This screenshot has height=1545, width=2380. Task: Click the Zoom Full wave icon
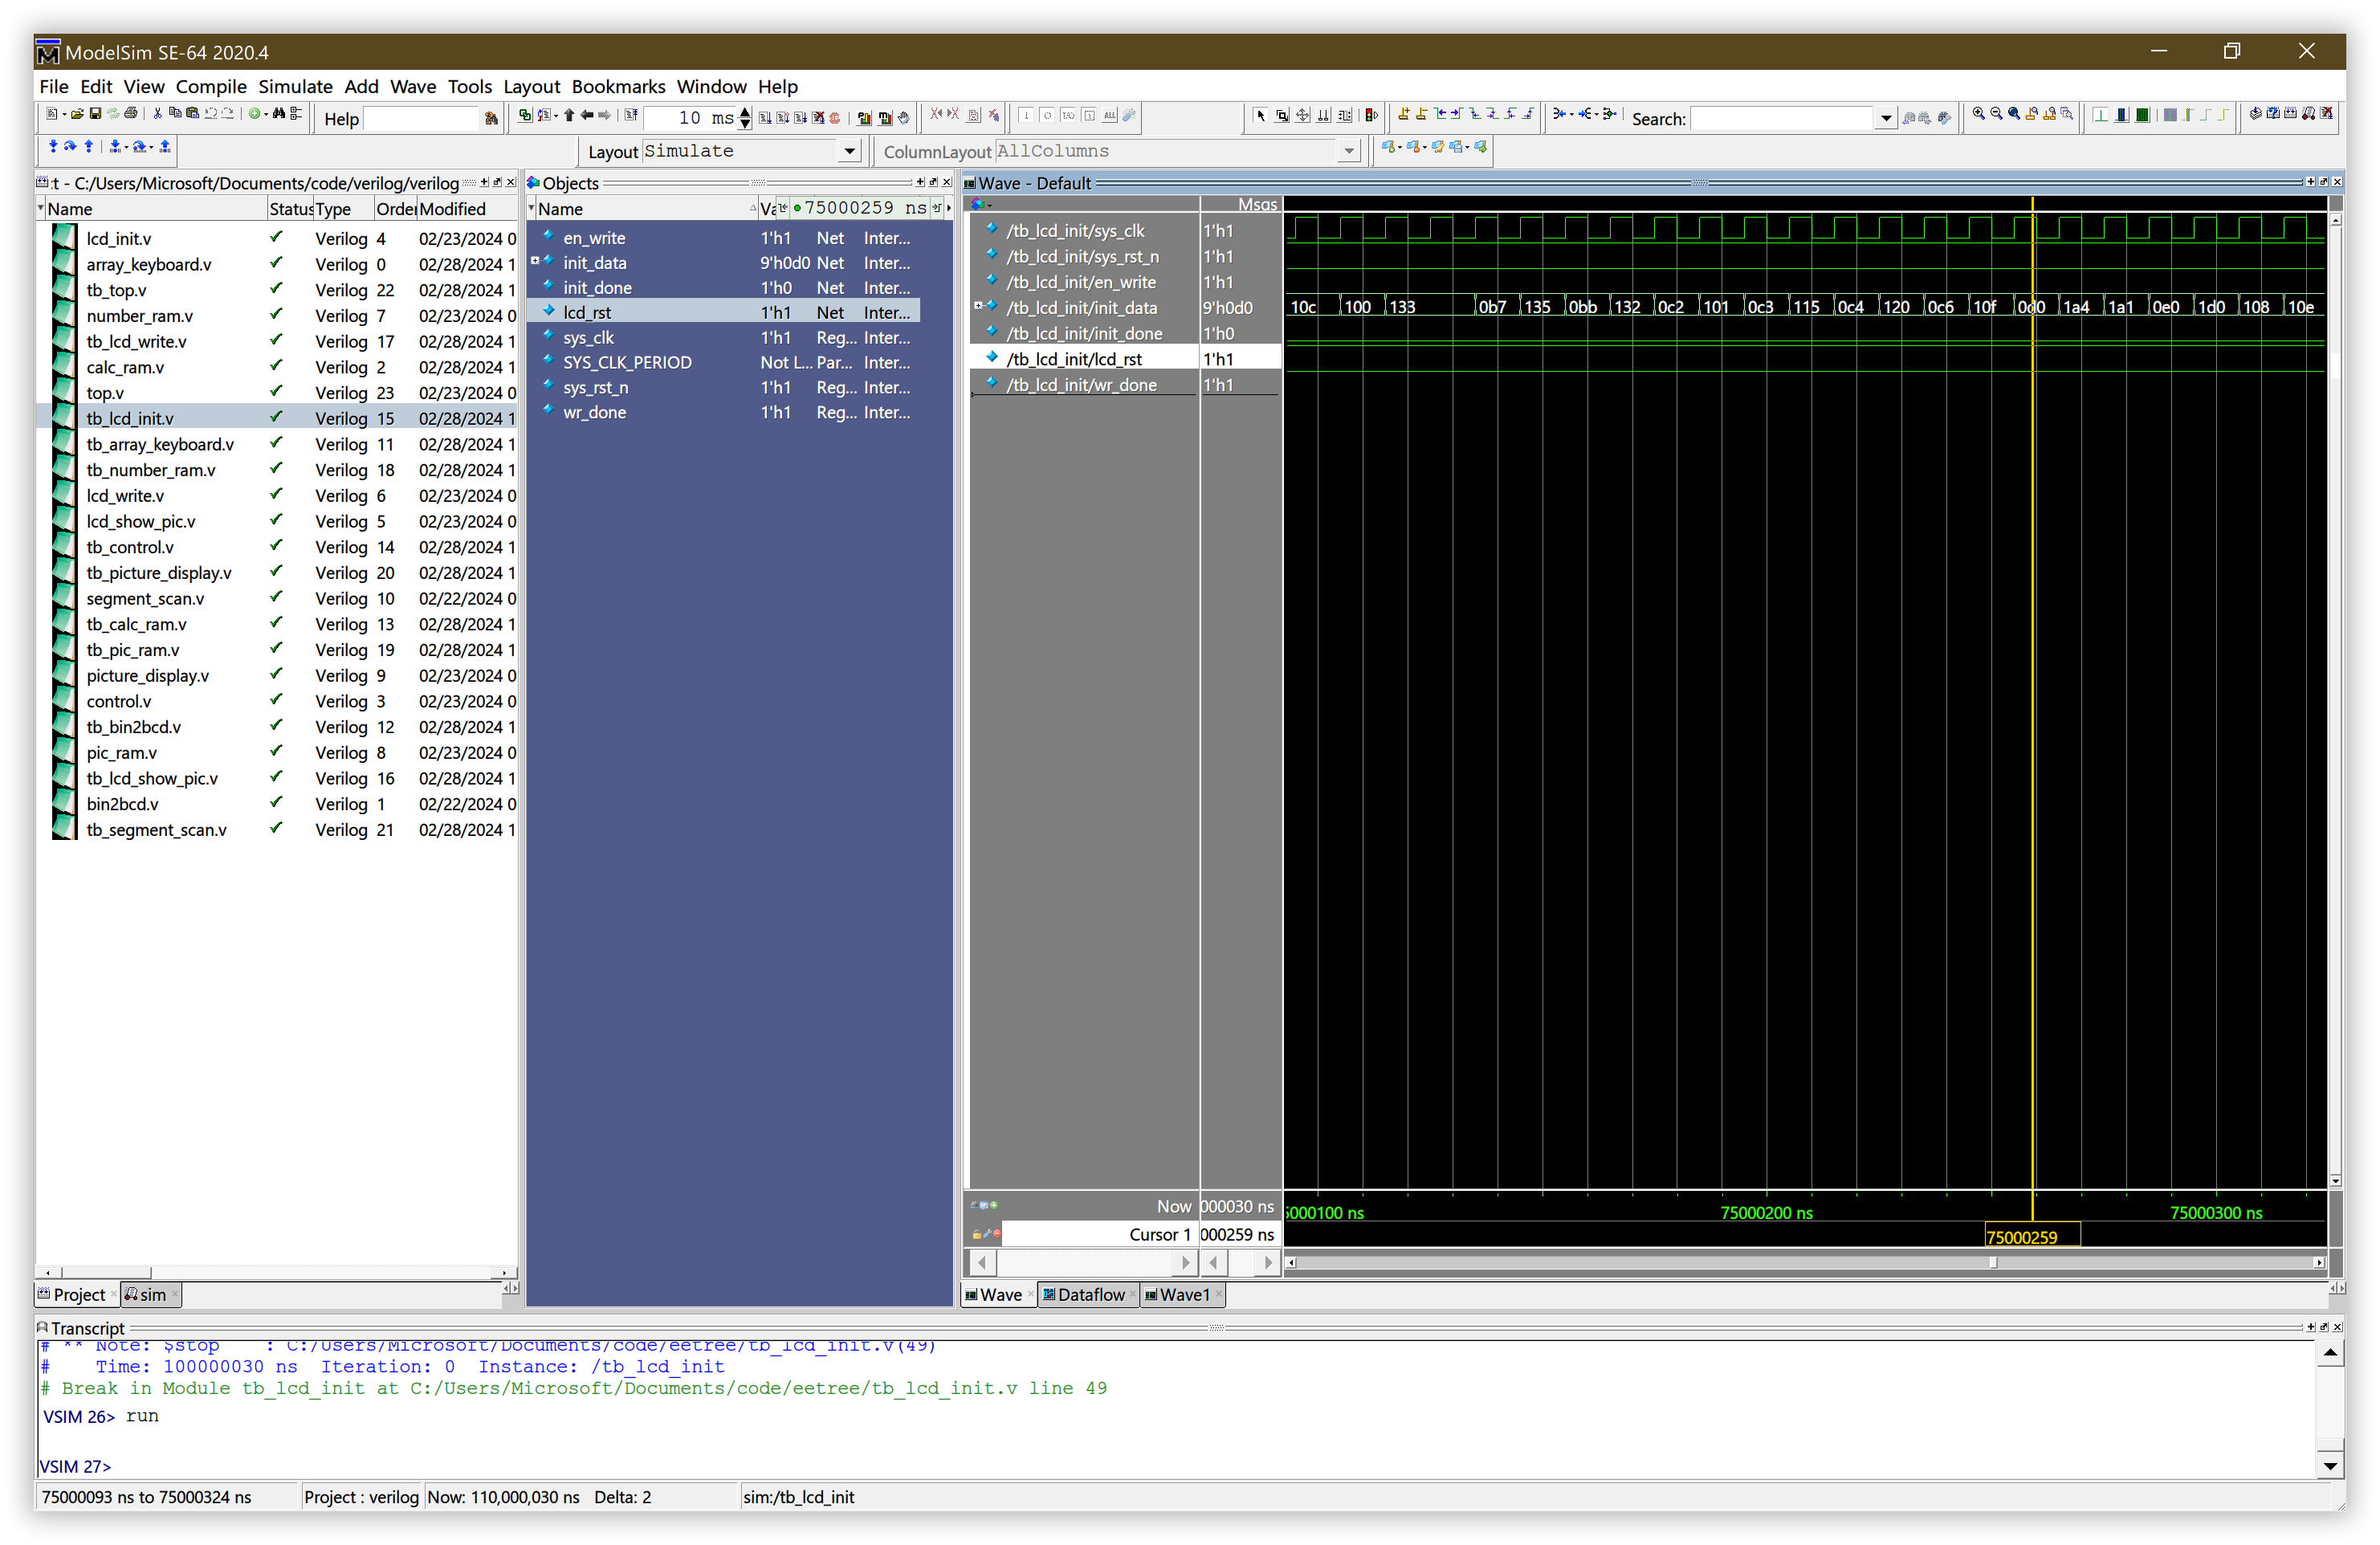click(x=2014, y=114)
